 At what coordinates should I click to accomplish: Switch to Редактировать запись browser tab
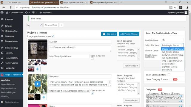click(x=74, y=2)
